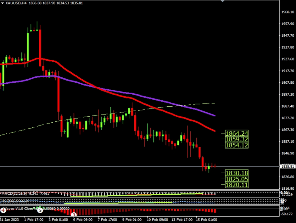Click the 1859.32 price level label

pos(237,139)
